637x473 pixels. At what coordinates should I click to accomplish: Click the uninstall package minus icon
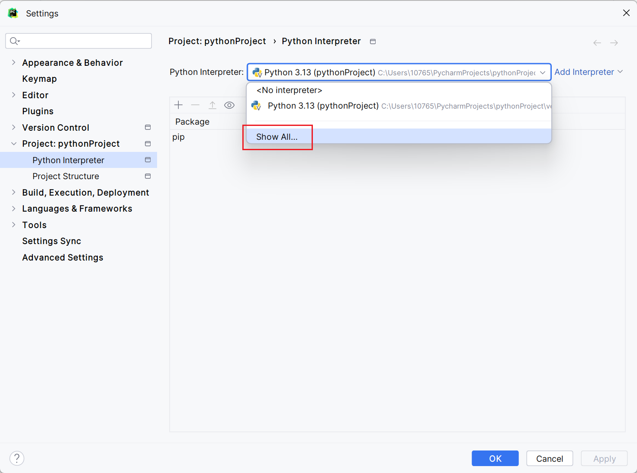pyautogui.click(x=195, y=105)
